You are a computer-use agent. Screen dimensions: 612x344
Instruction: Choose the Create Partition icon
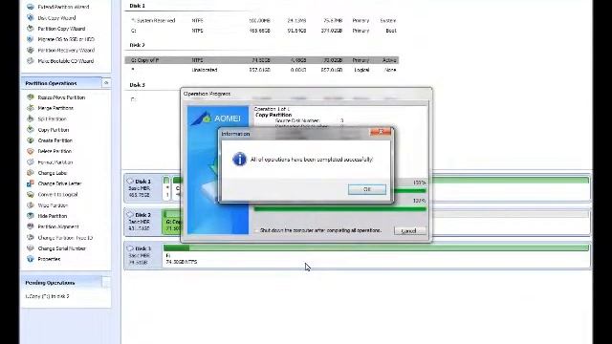[31, 140]
